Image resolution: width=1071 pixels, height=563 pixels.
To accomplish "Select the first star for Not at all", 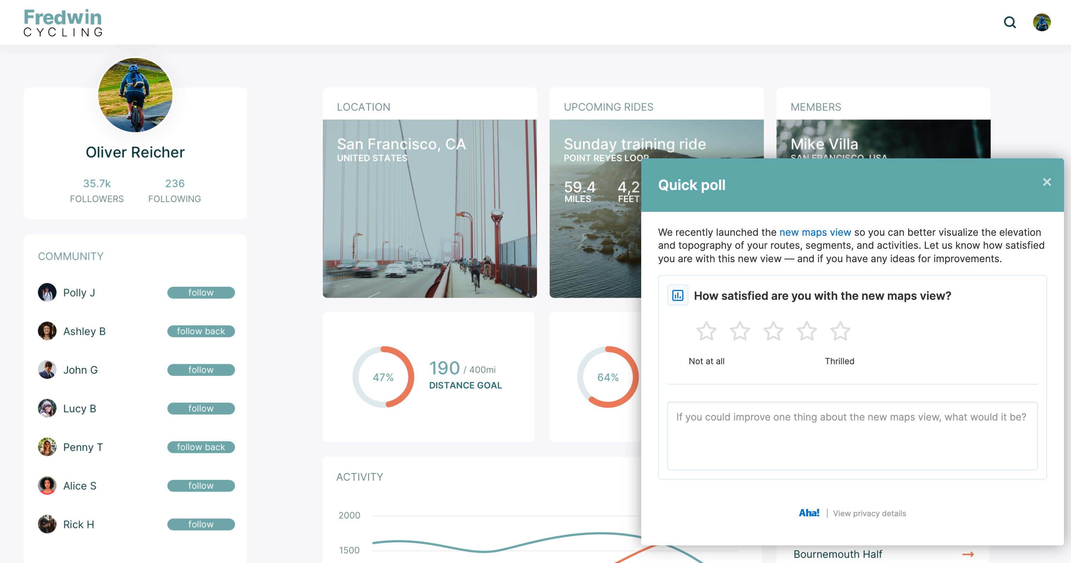I will [707, 331].
